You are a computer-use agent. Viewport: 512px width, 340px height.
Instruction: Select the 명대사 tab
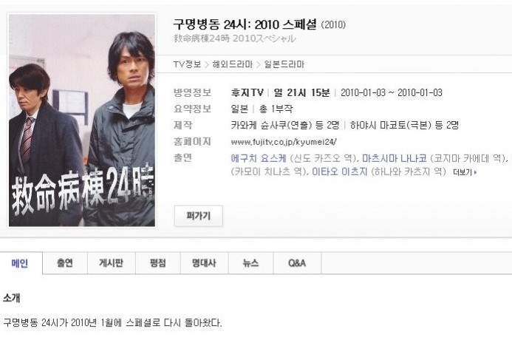(x=204, y=263)
